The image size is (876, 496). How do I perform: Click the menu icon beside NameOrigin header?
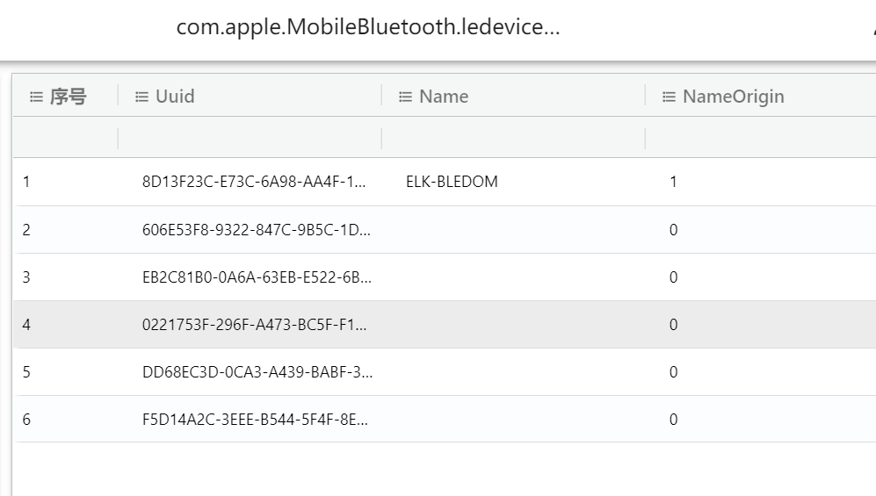[669, 97]
